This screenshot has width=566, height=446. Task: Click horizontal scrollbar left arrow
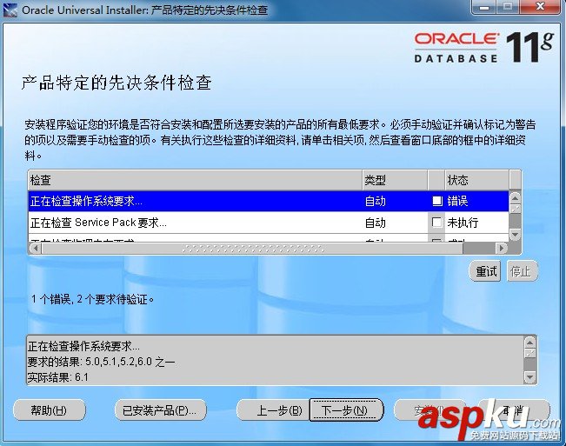(x=35, y=249)
